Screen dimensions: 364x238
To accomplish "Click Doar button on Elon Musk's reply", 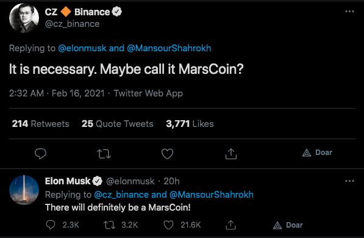I will pos(288,225).
